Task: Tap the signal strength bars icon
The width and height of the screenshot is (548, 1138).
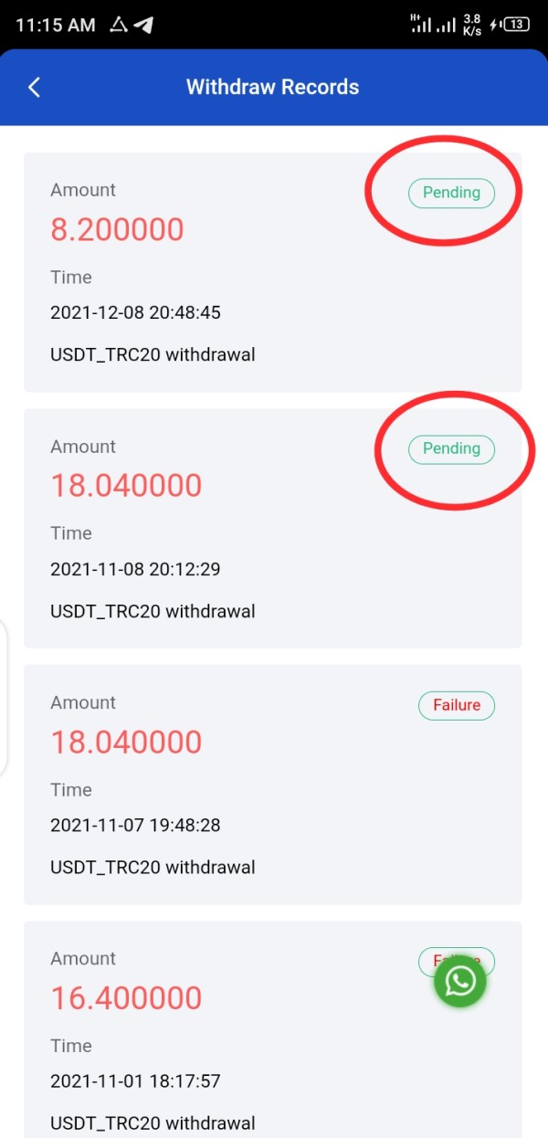Action: click(x=433, y=25)
